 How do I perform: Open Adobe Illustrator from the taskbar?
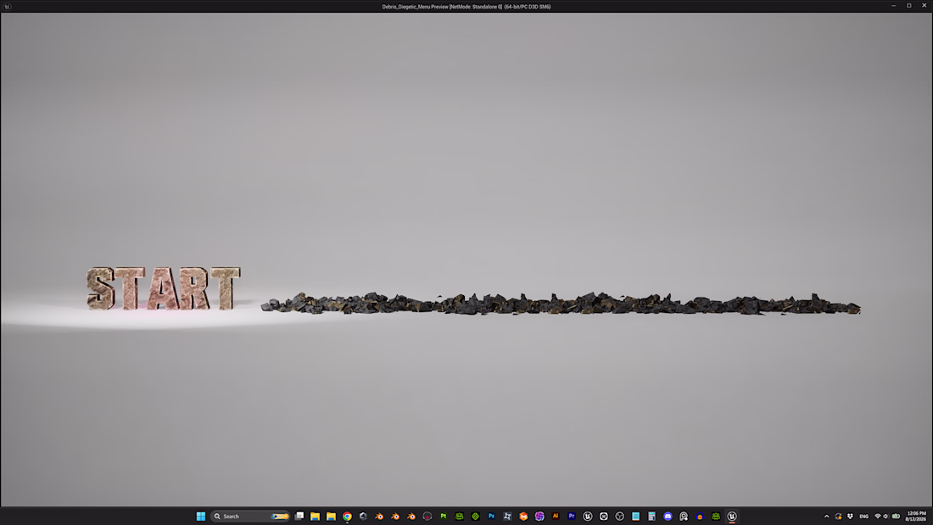[556, 516]
